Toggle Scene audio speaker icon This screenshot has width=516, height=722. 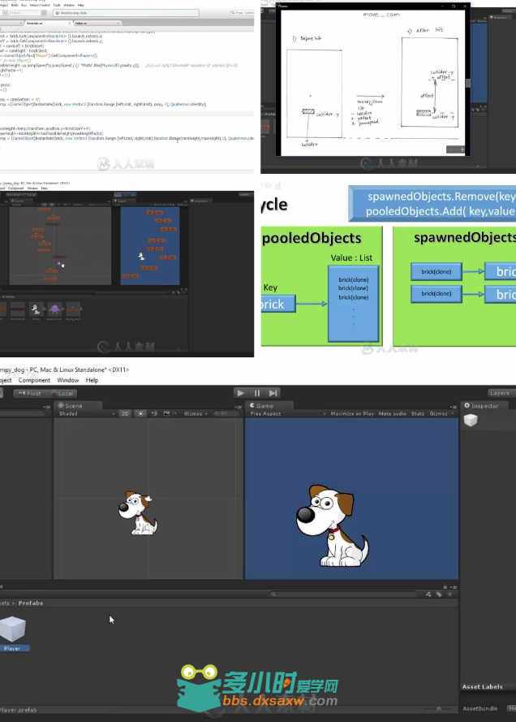point(154,413)
